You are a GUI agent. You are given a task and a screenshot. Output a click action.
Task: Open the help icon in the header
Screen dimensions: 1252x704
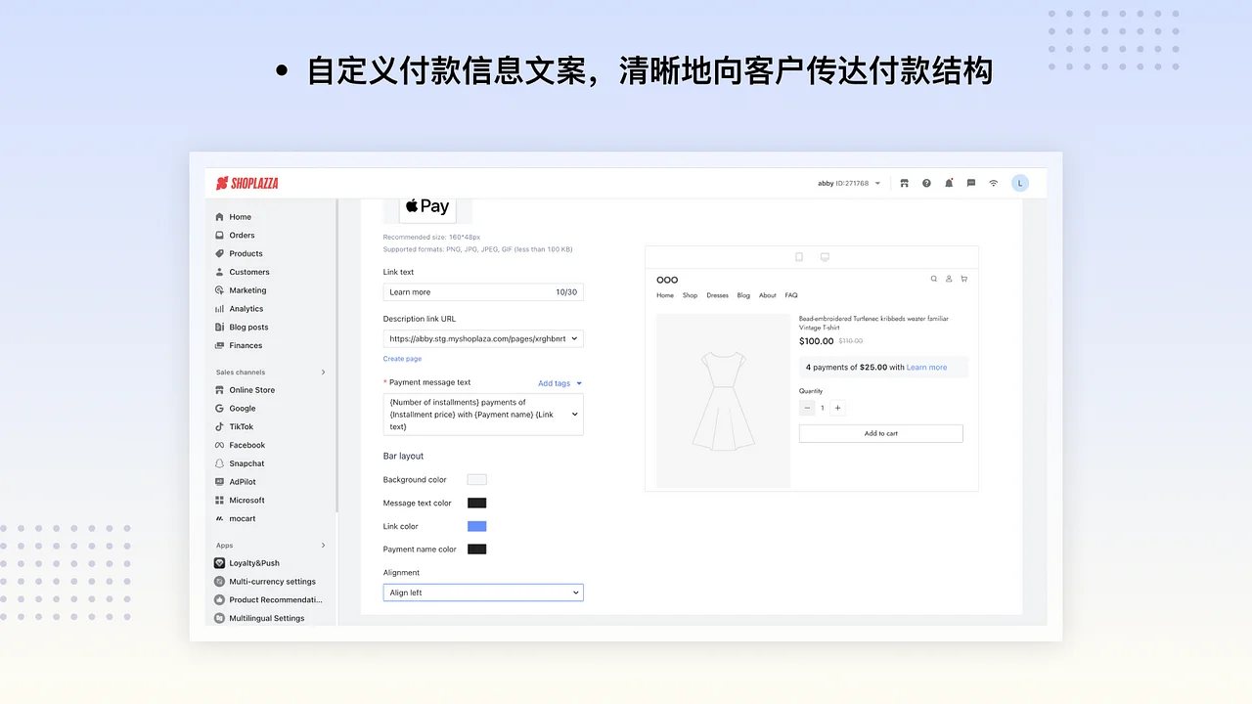[925, 183]
